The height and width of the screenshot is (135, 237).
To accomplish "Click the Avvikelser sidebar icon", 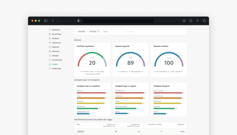I will (50, 38).
